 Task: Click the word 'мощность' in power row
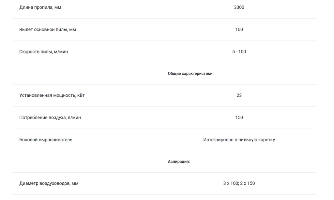point(65,95)
